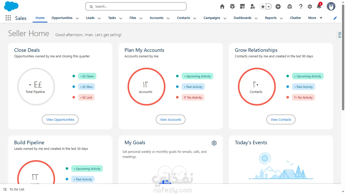Expand the Leads tab dropdown chevron
The width and height of the screenshot is (345, 194).
(x=99, y=18)
